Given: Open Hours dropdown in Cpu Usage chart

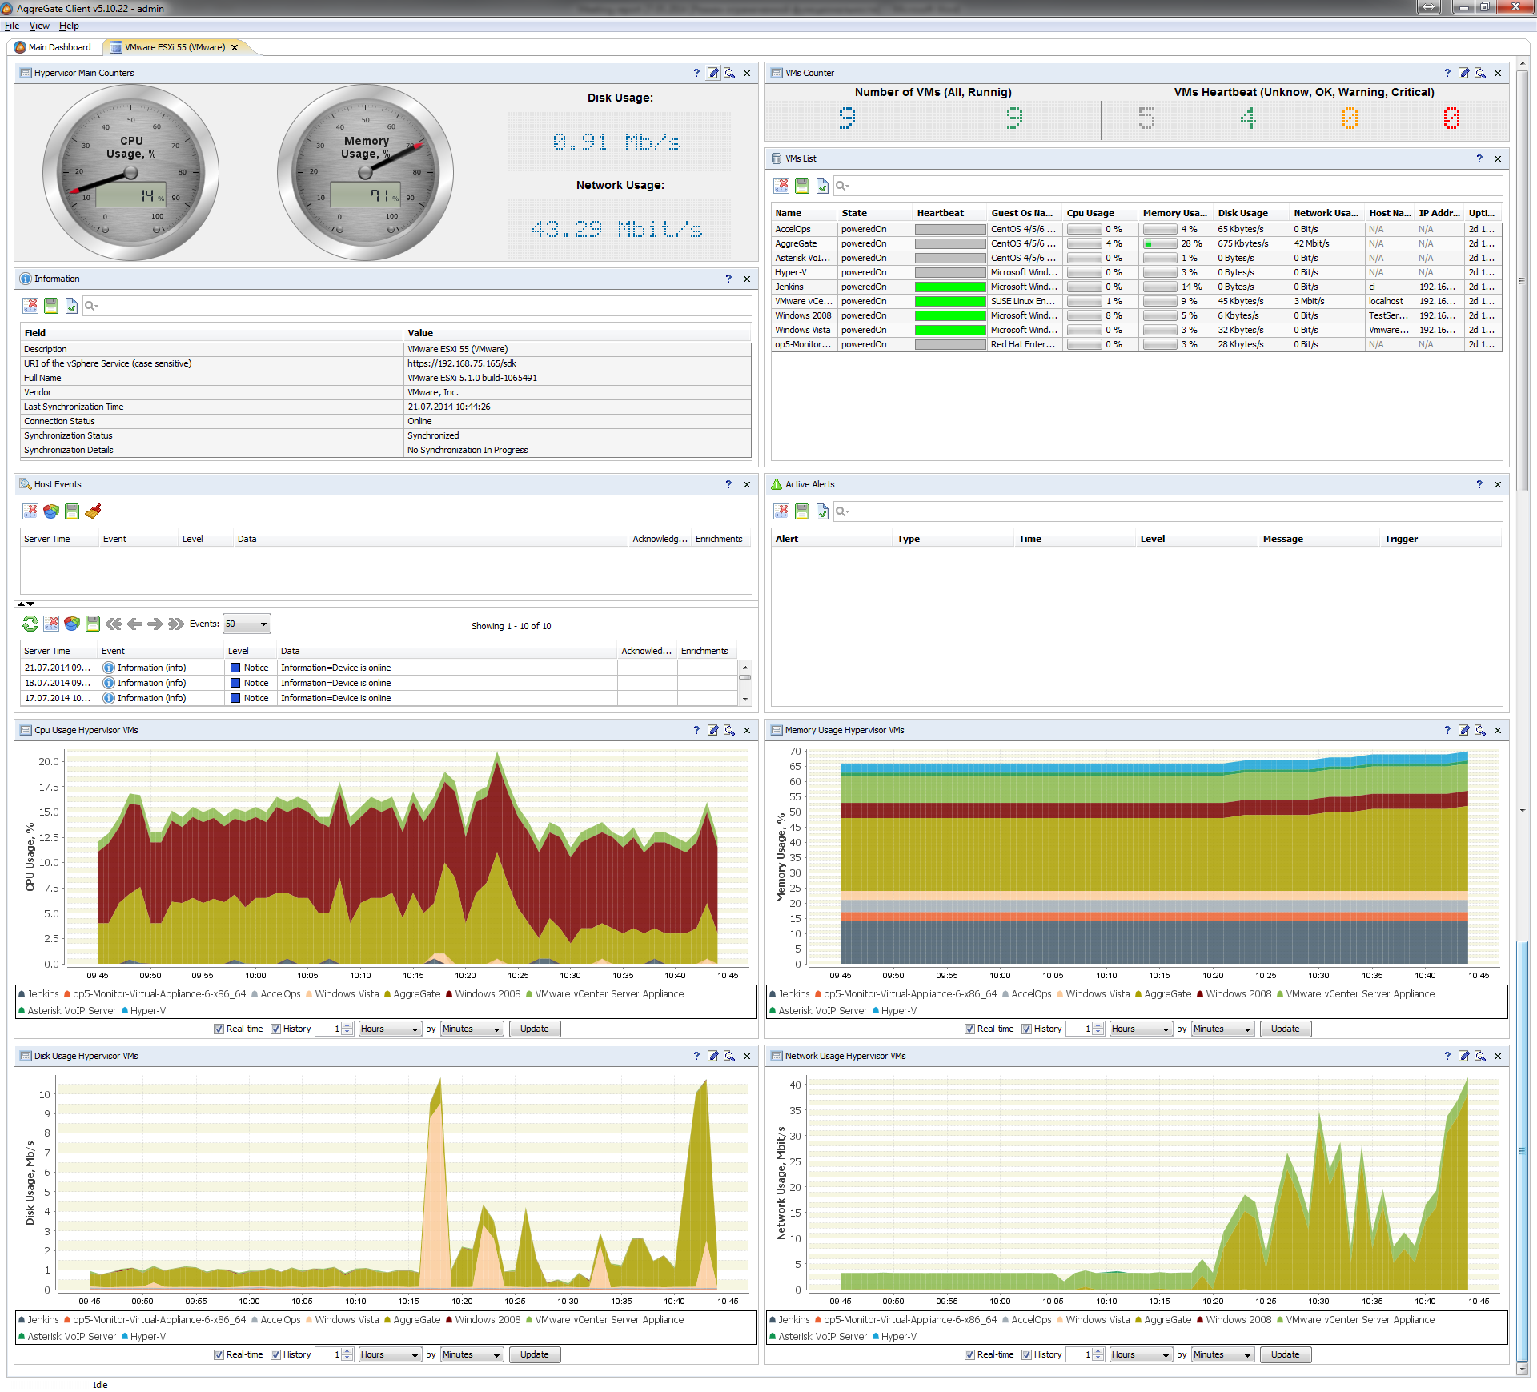Looking at the screenshot, I should coord(389,1029).
